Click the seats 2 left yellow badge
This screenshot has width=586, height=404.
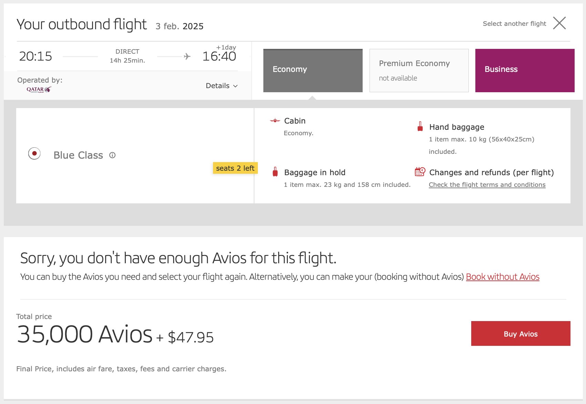pos(235,168)
